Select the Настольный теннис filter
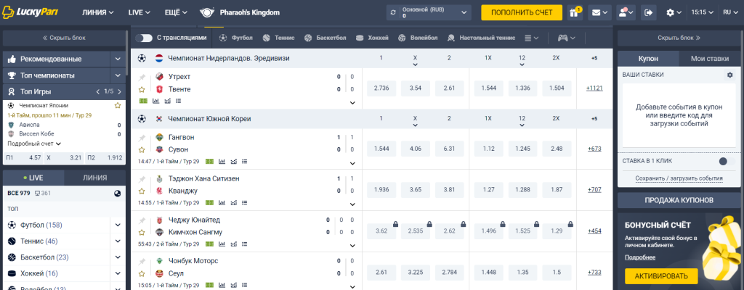Image resolution: width=744 pixels, height=290 pixels. (481, 38)
